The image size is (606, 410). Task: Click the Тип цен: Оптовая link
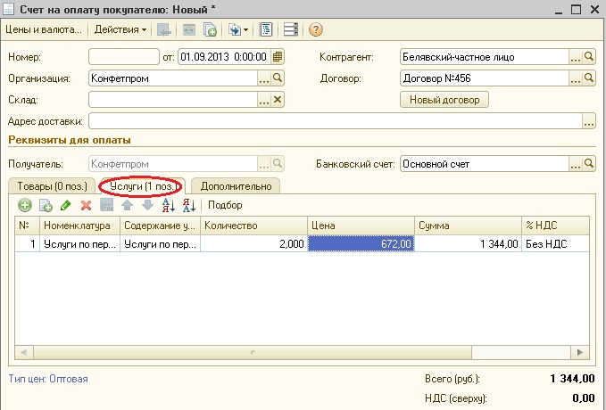(x=48, y=379)
